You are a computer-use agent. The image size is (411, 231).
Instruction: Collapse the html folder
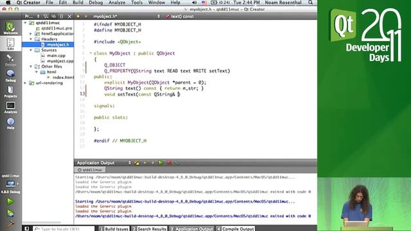pyautogui.click(x=37, y=72)
